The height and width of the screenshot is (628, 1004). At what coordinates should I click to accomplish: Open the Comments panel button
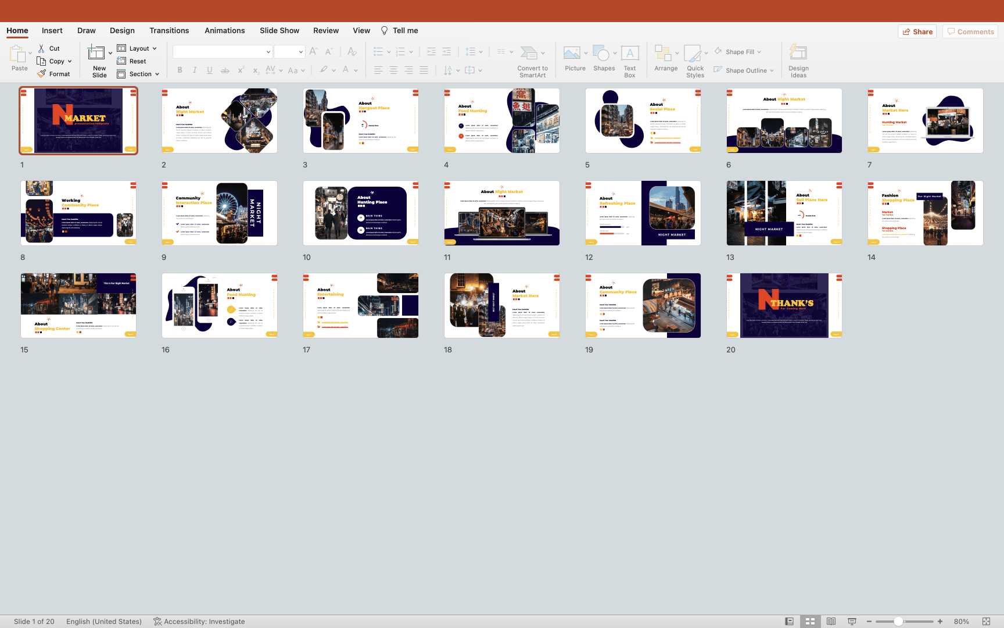970,31
